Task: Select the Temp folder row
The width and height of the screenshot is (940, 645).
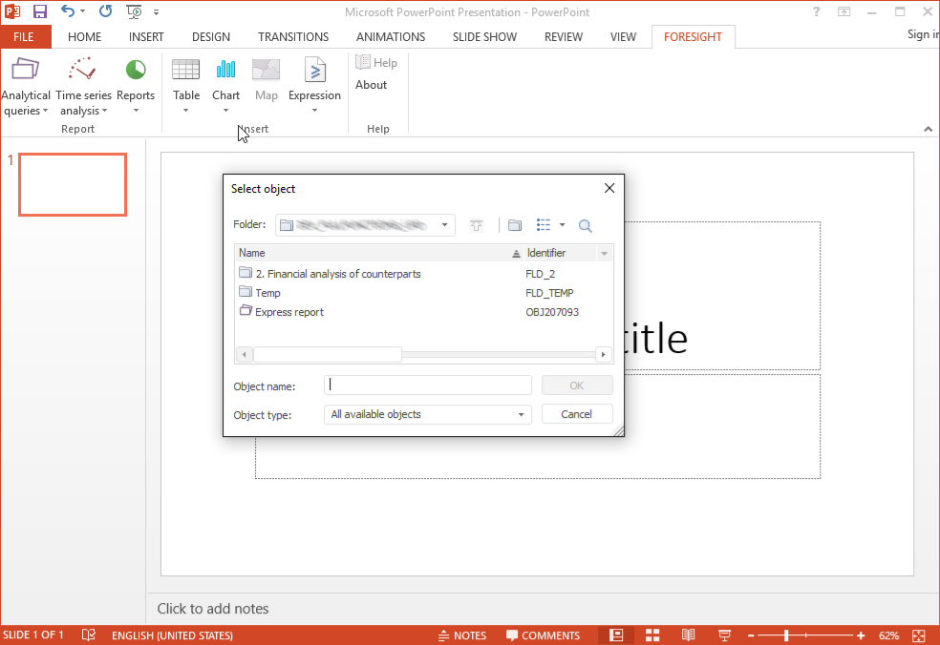Action: (259, 293)
